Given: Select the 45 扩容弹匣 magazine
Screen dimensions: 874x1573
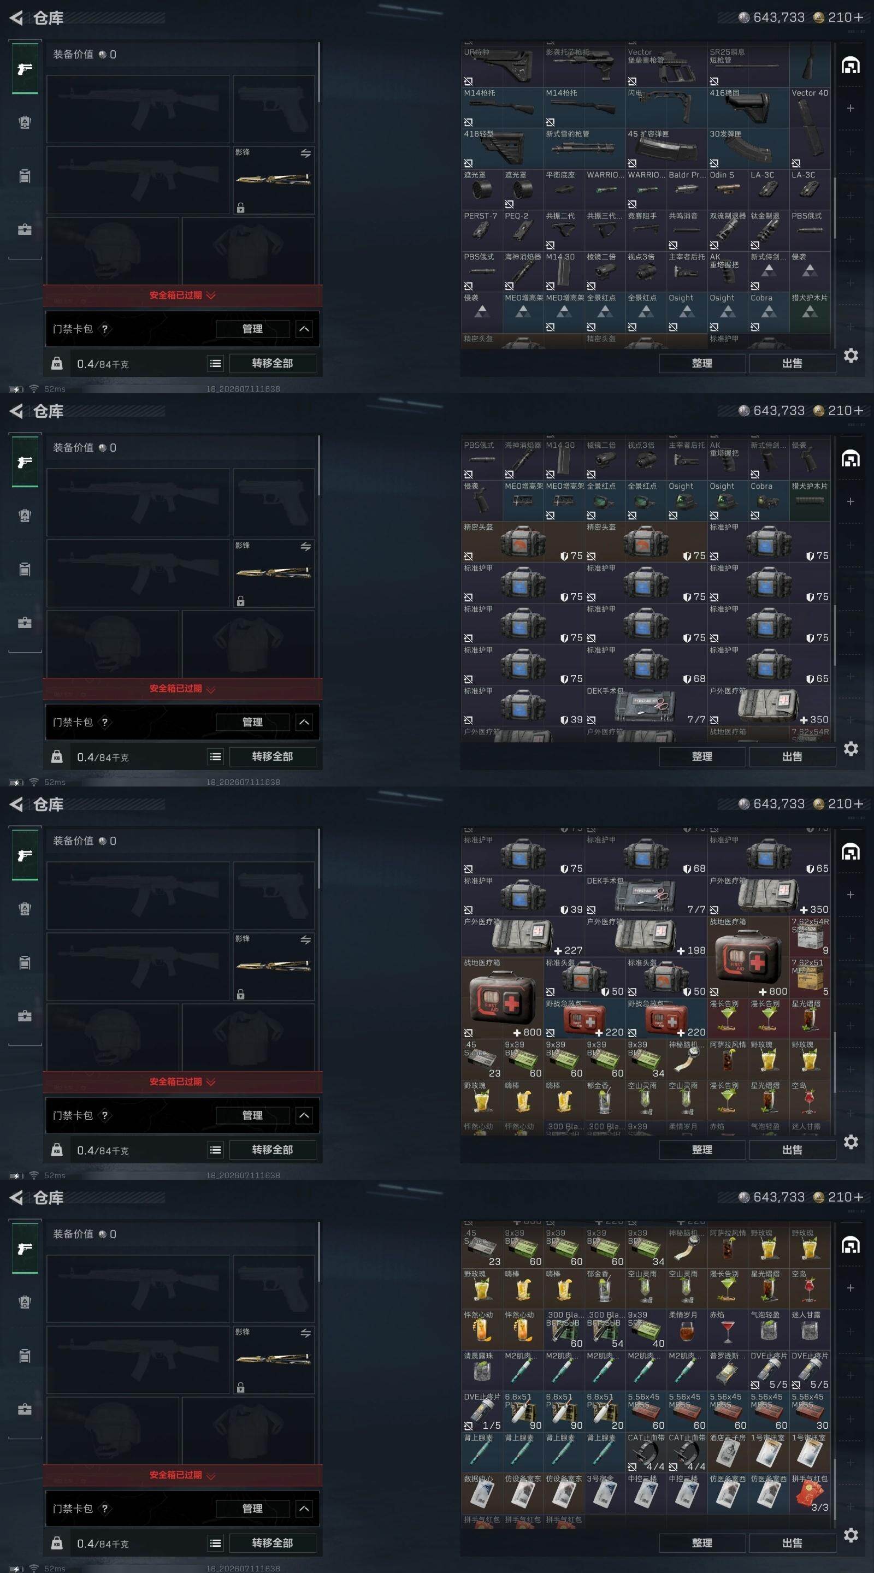Looking at the screenshot, I should 666,149.
